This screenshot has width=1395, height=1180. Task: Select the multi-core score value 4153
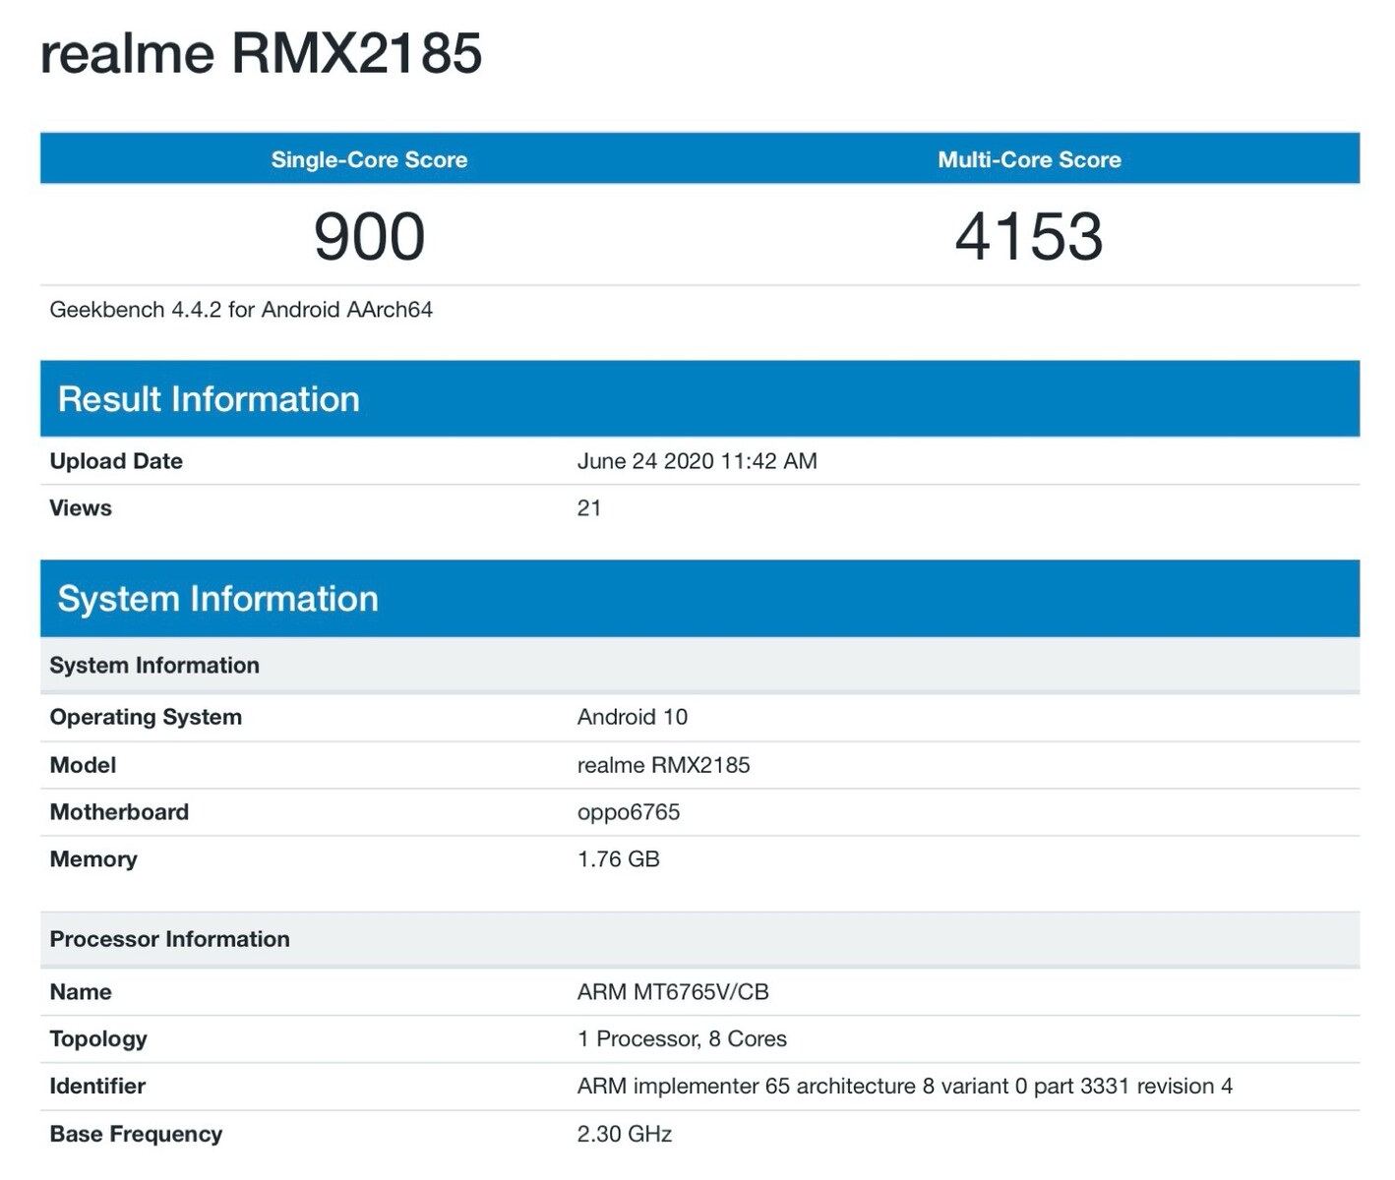1029,237
